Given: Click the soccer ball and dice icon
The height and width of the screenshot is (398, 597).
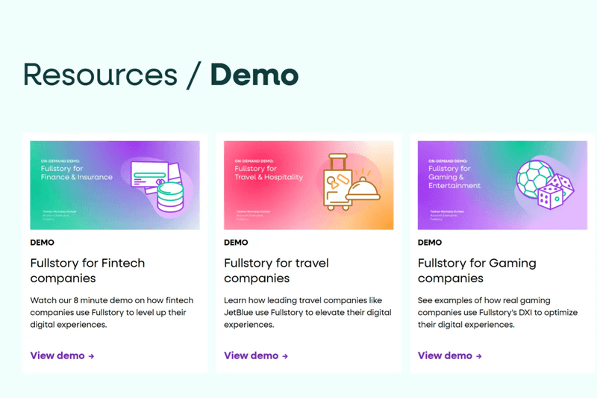Looking at the screenshot, I should point(546,184).
